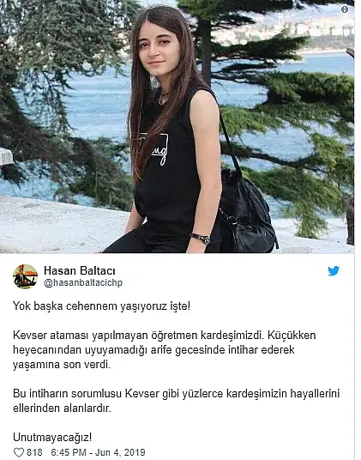The width and height of the screenshot is (361, 460).
Task: Click the 818 likes count
Action: (34, 452)
